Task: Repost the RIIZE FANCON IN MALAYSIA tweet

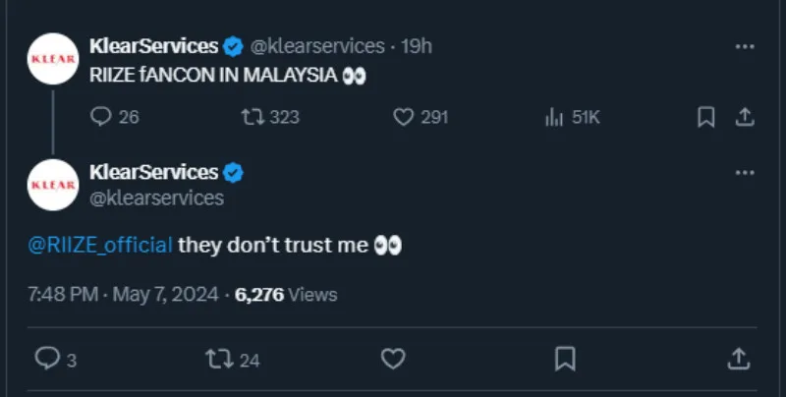Action: 253,117
